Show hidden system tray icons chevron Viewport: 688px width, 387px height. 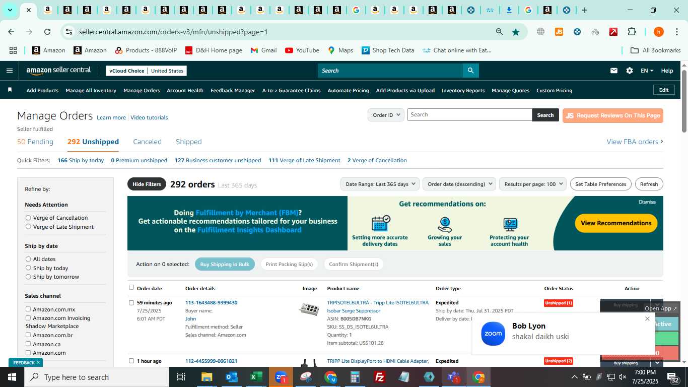574,377
